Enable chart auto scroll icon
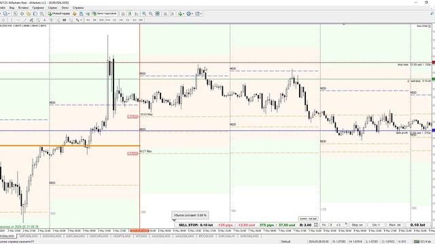The width and height of the screenshot is (435, 244). [x=166, y=14]
